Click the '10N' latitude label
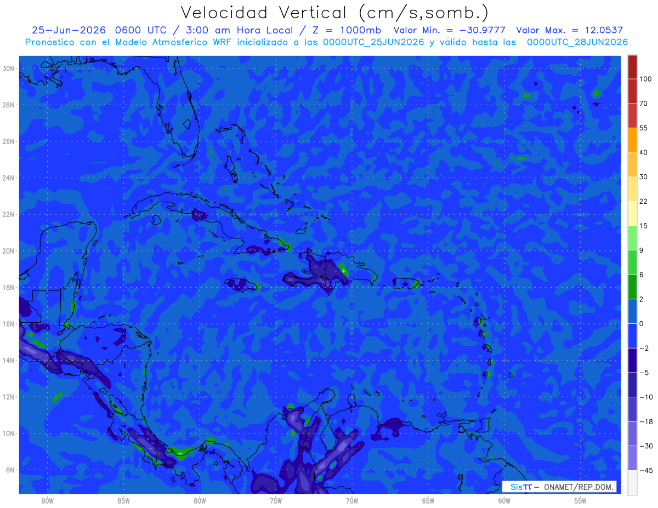The height and width of the screenshot is (508, 658). pos(9,433)
